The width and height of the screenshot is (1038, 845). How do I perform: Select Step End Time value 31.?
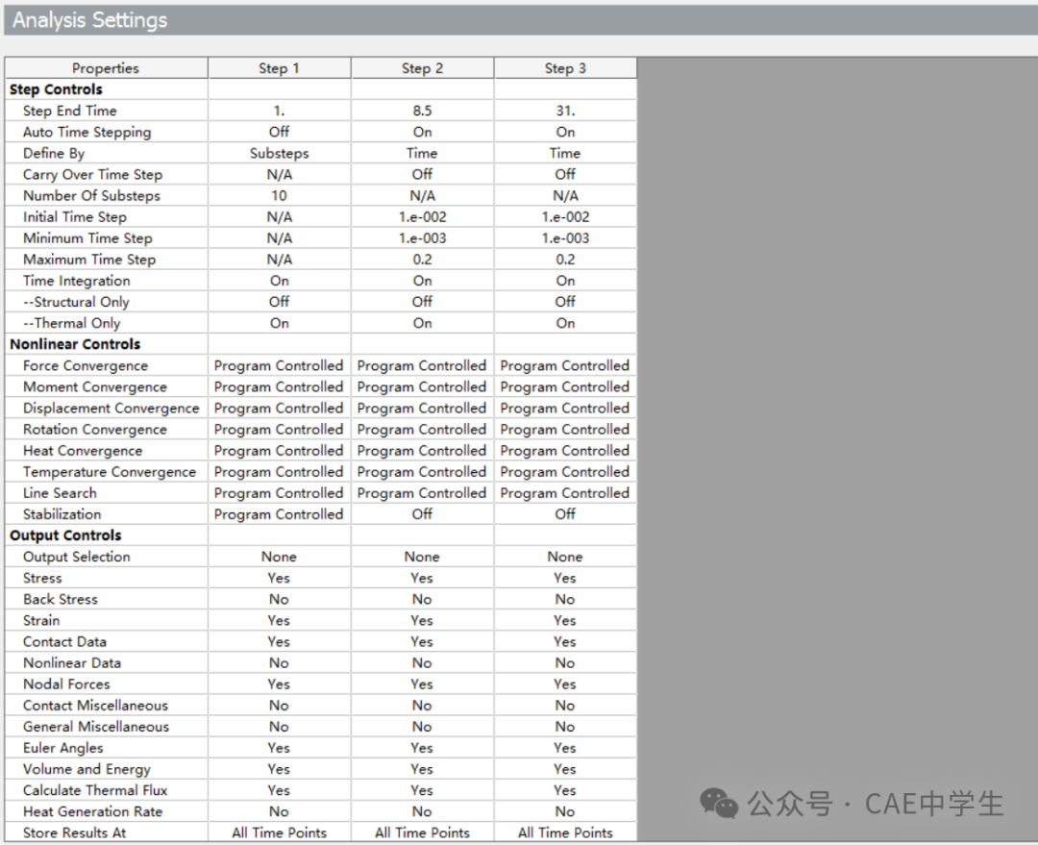click(565, 111)
